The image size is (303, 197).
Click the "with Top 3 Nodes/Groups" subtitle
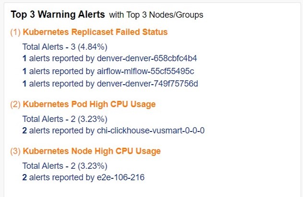coord(156,15)
